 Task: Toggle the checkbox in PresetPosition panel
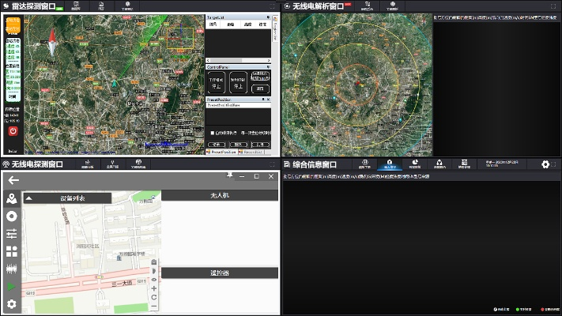pyautogui.click(x=212, y=133)
